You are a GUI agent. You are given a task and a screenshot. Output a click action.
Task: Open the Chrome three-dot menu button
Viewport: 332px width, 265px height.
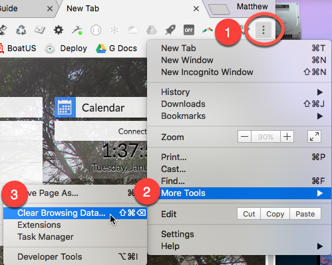263,30
